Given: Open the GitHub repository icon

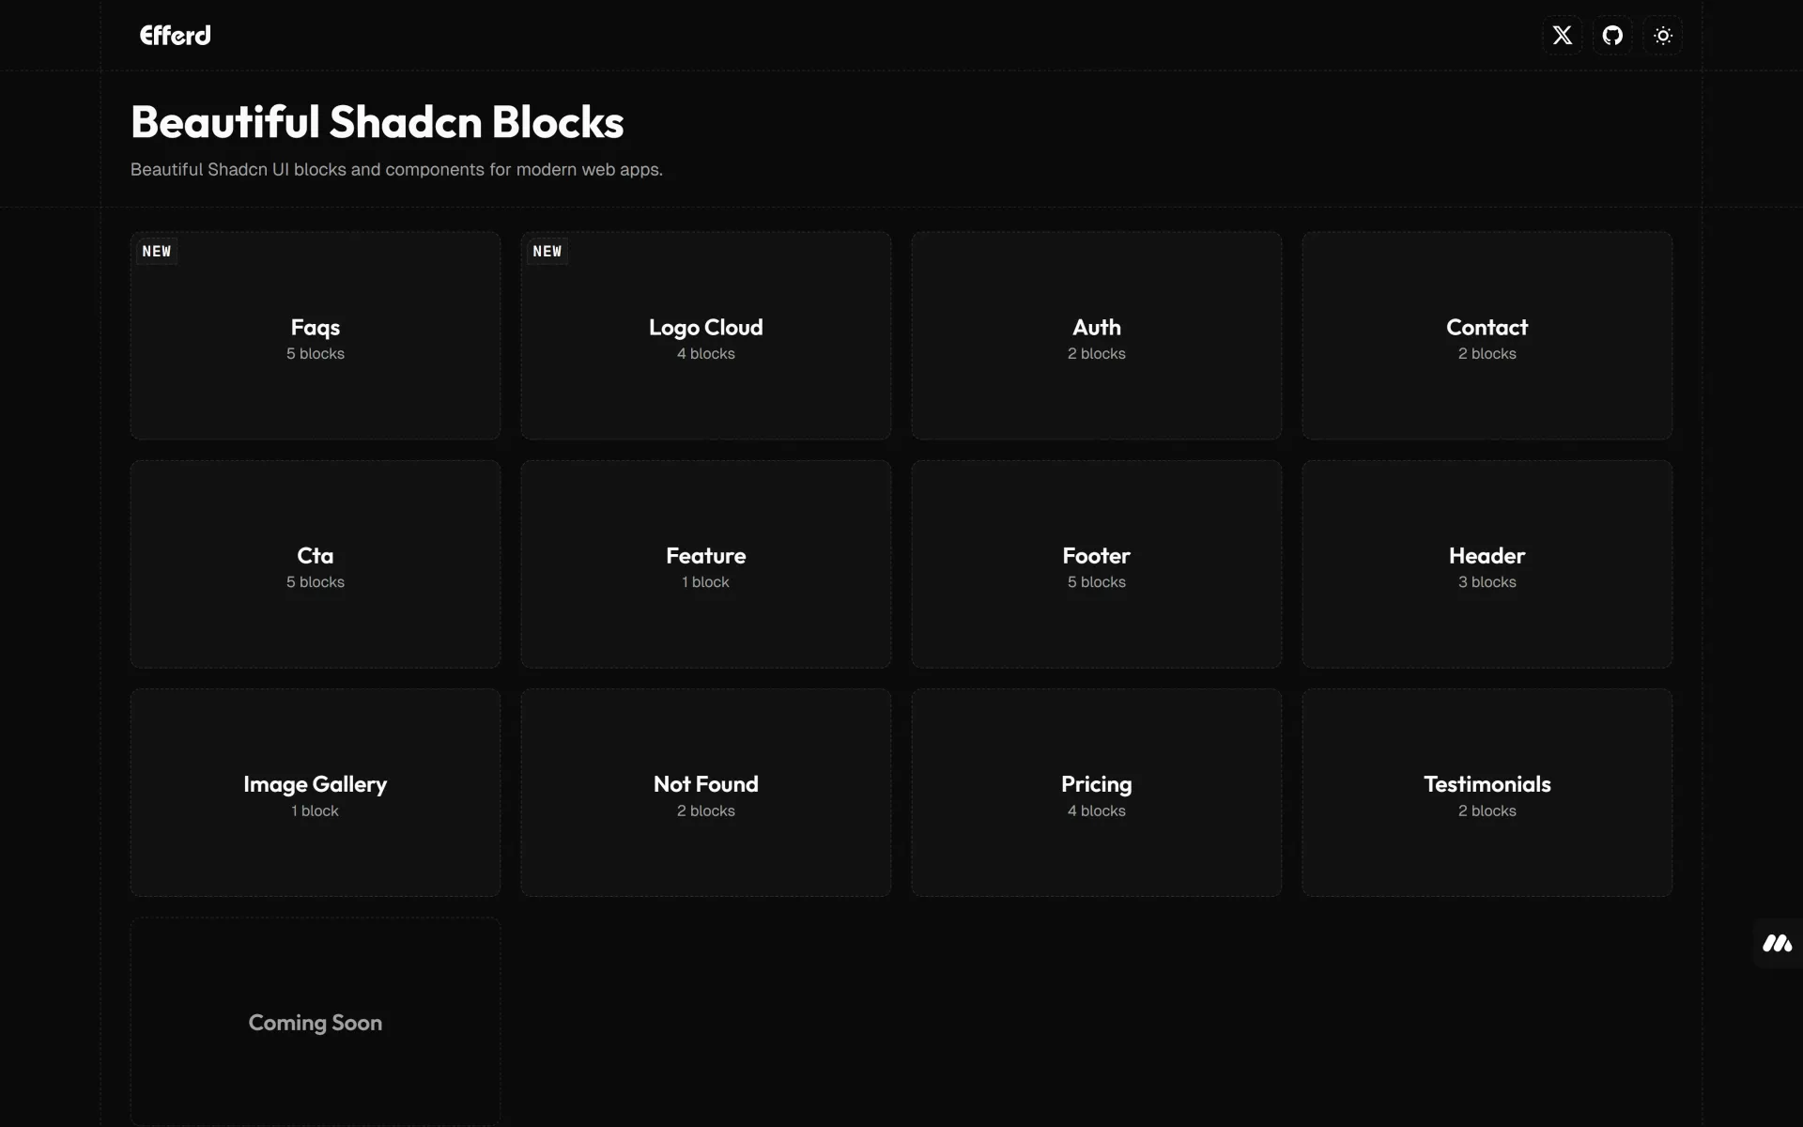Looking at the screenshot, I should click(1612, 36).
